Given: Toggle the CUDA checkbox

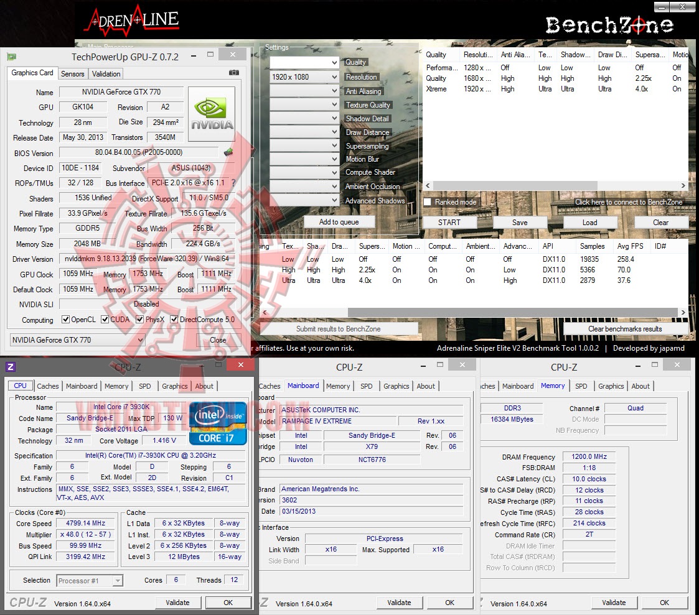Looking at the screenshot, I should [x=105, y=319].
